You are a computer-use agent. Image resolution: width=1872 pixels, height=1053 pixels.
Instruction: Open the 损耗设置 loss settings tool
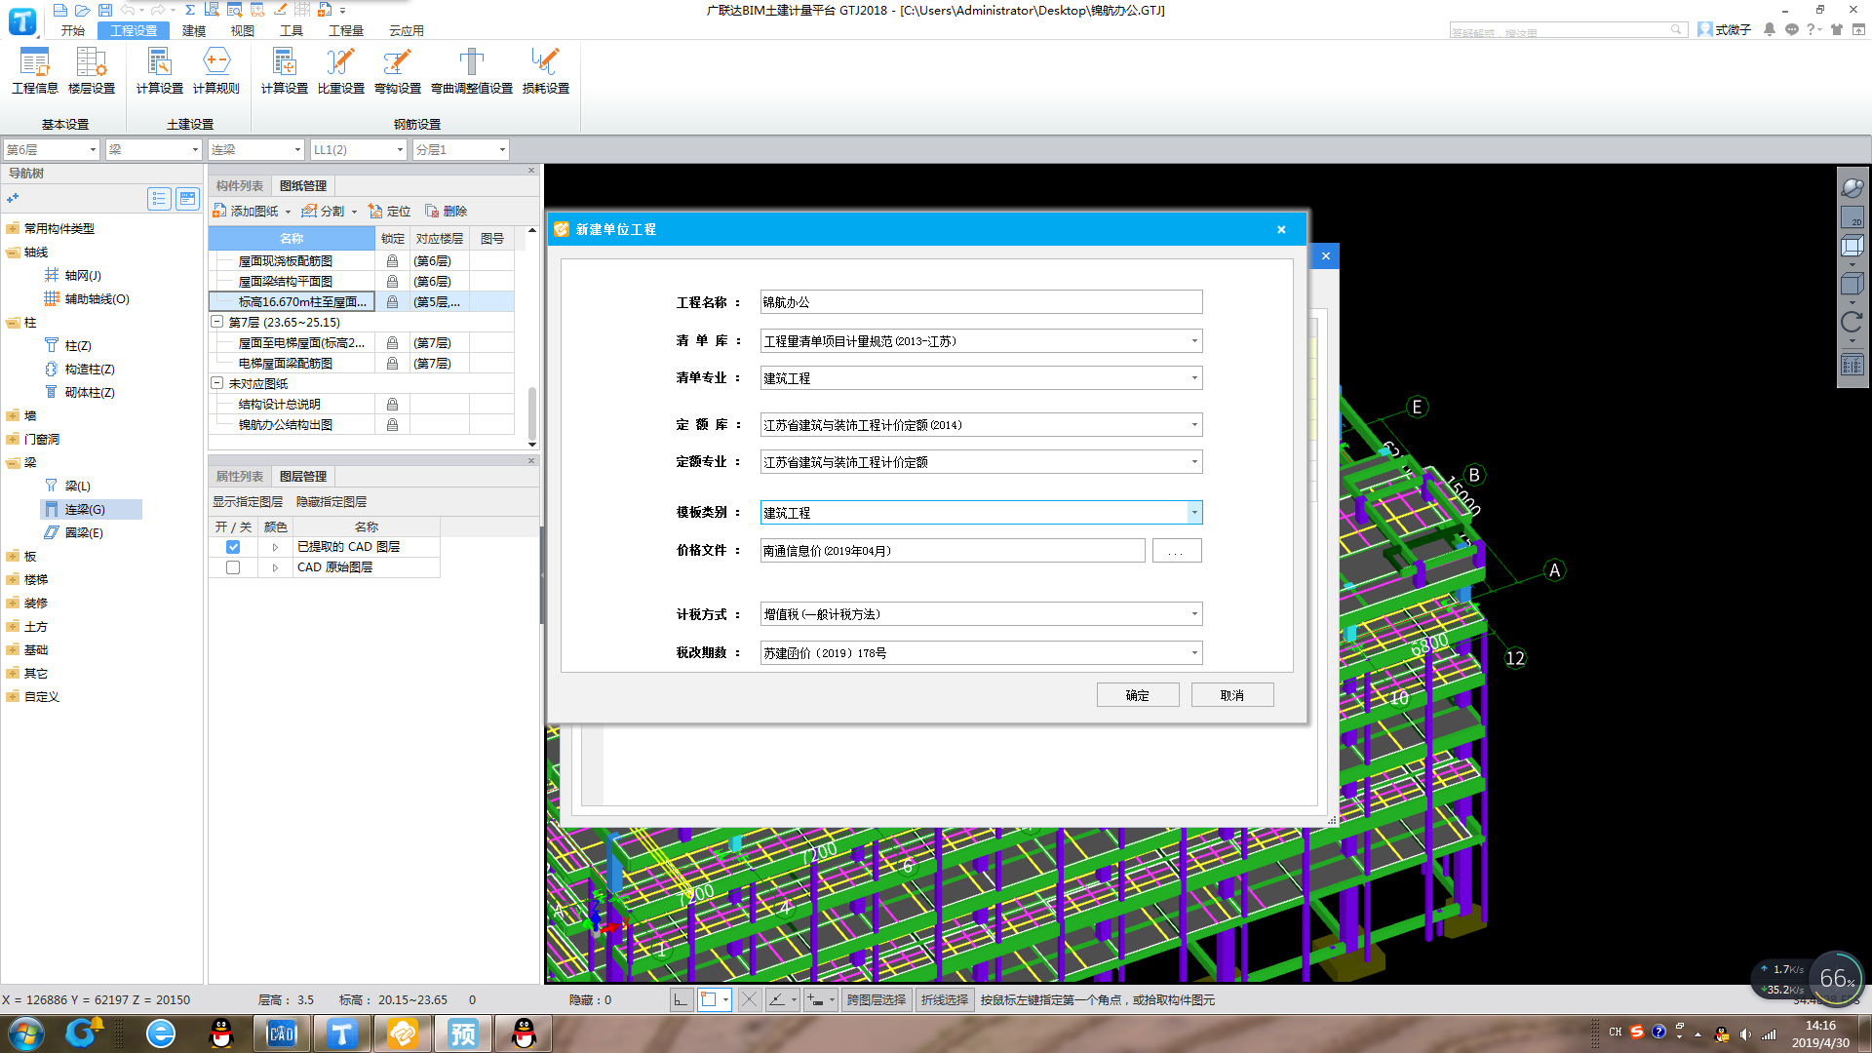(x=545, y=71)
